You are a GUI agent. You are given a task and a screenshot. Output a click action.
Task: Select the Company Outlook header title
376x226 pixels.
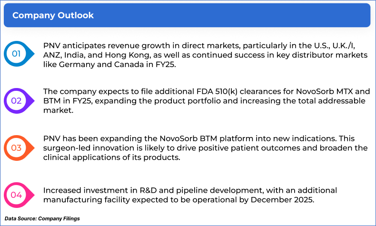click(53, 15)
